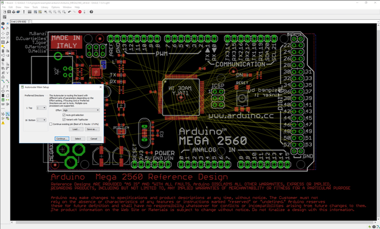Click the Undo arrow icon
The width and height of the screenshot is (380, 229).
[69, 12]
